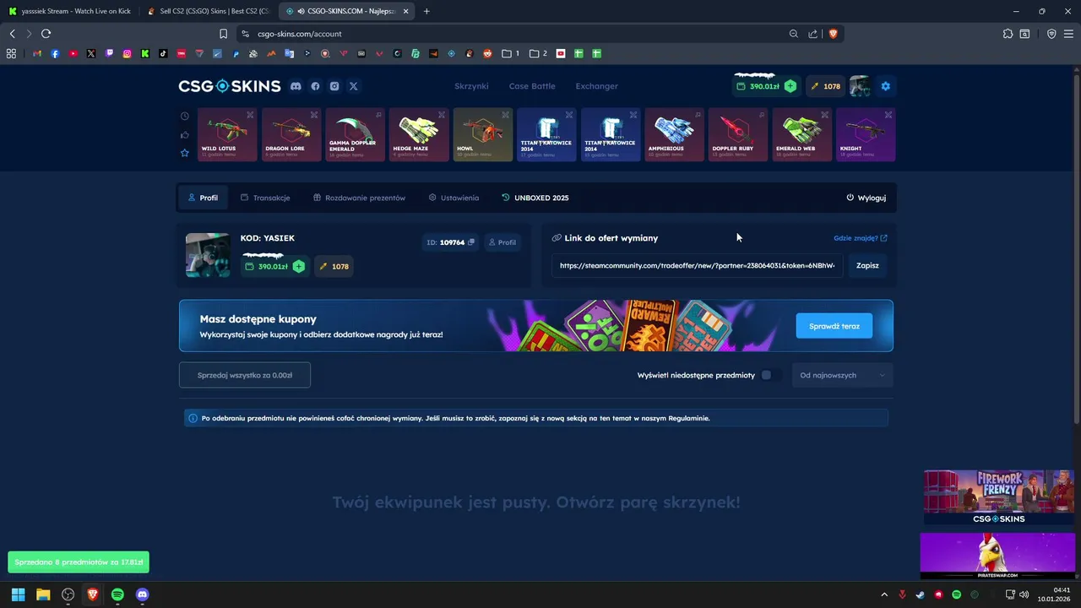Click the Wyloguj logout button
Screen dimensions: 1081x608
pyautogui.click(x=866, y=198)
